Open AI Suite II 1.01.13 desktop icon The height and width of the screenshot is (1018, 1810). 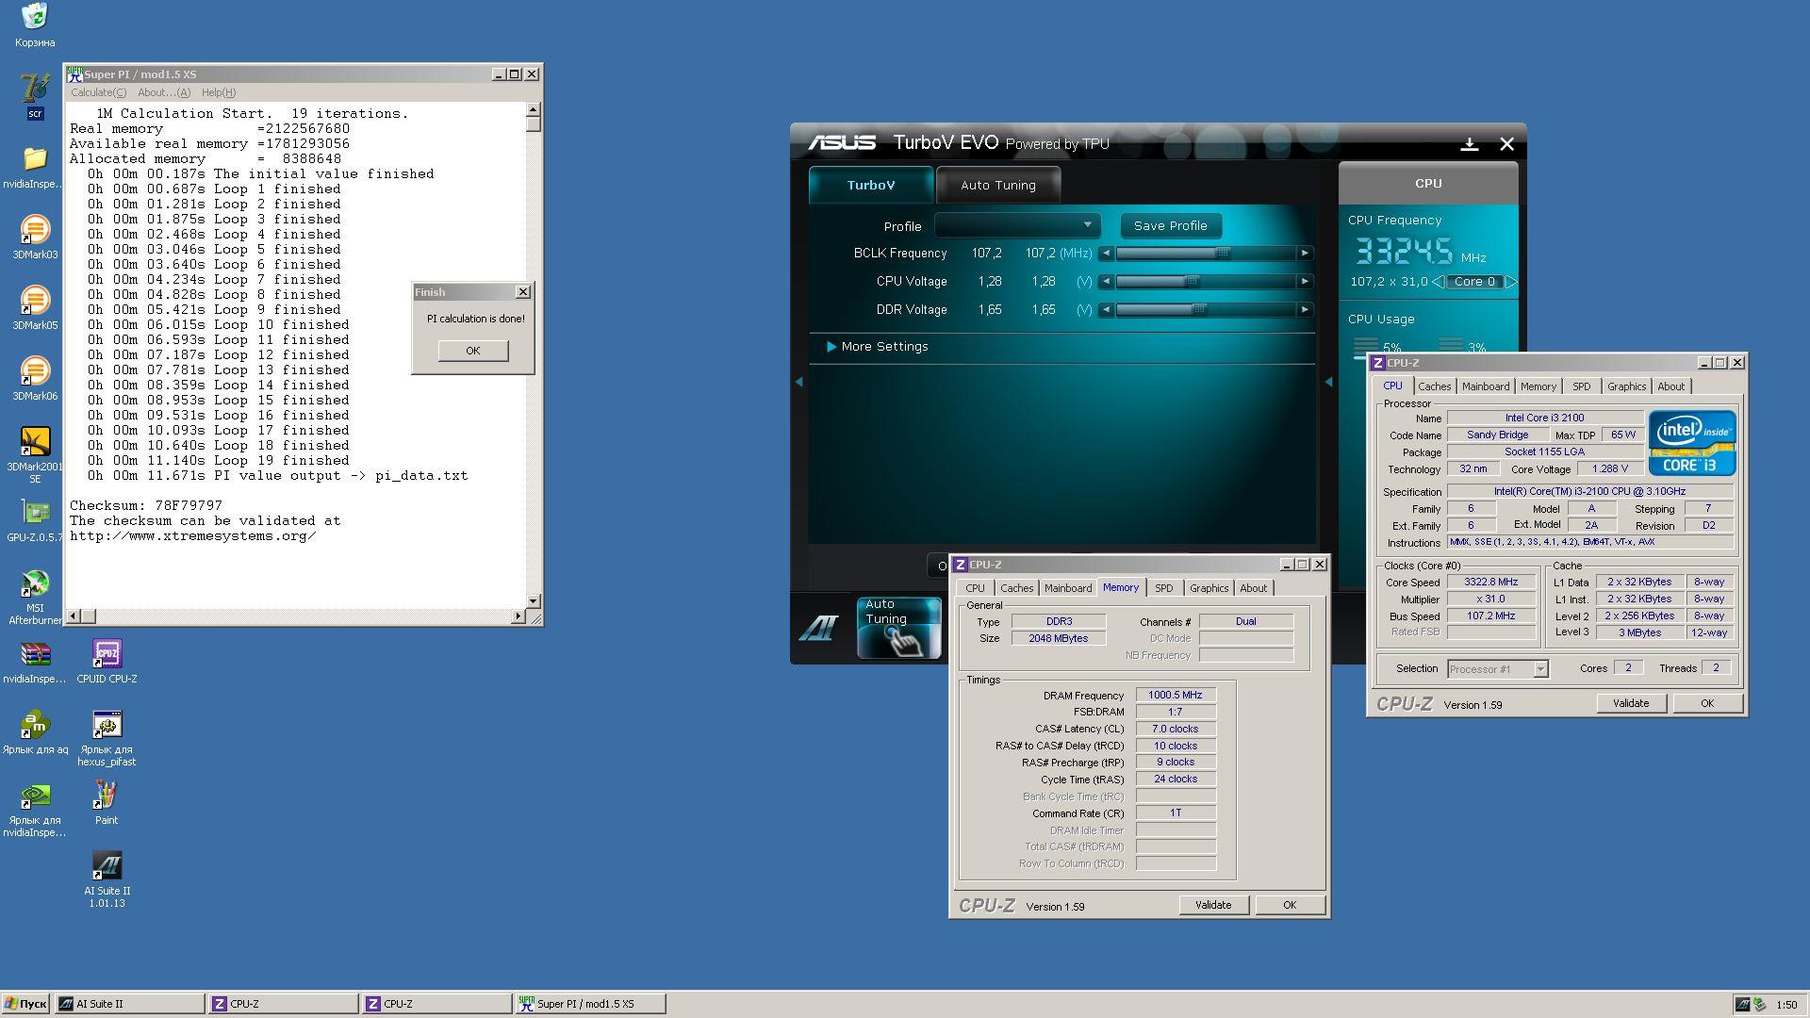[x=107, y=866]
